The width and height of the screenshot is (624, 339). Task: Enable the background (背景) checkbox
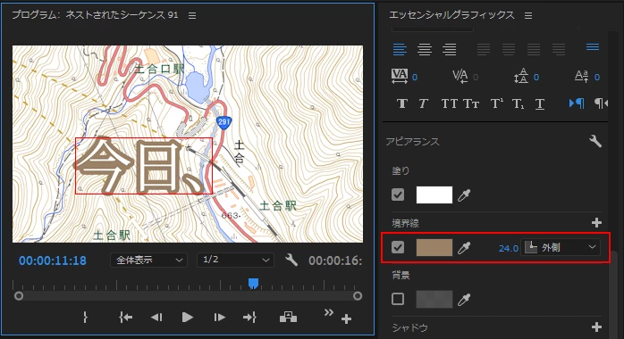pos(398,299)
